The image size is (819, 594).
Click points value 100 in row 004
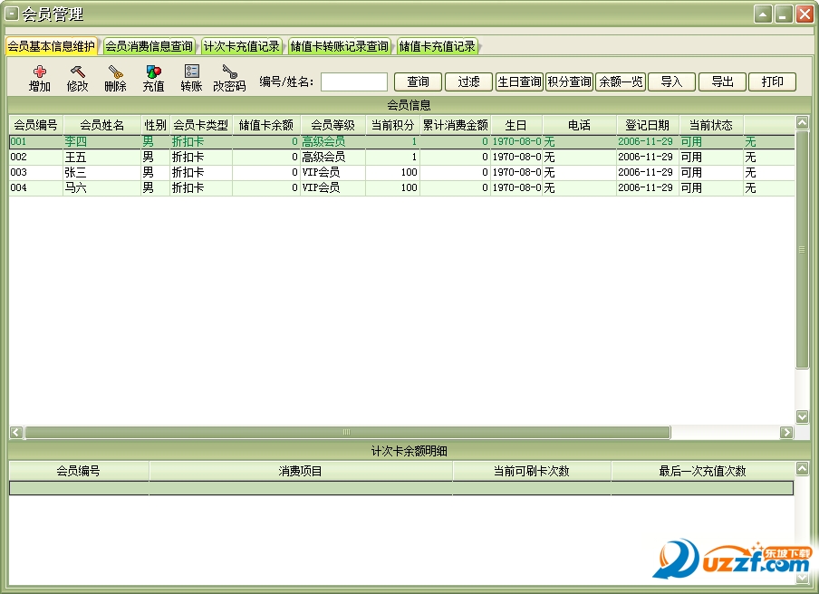coord(409,188)
